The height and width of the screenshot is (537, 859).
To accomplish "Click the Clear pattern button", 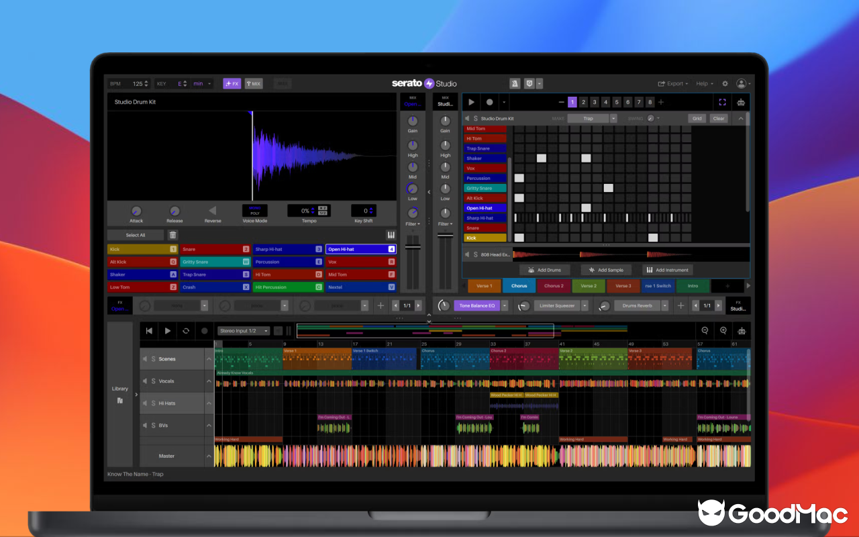I will (x=718, y=118).
